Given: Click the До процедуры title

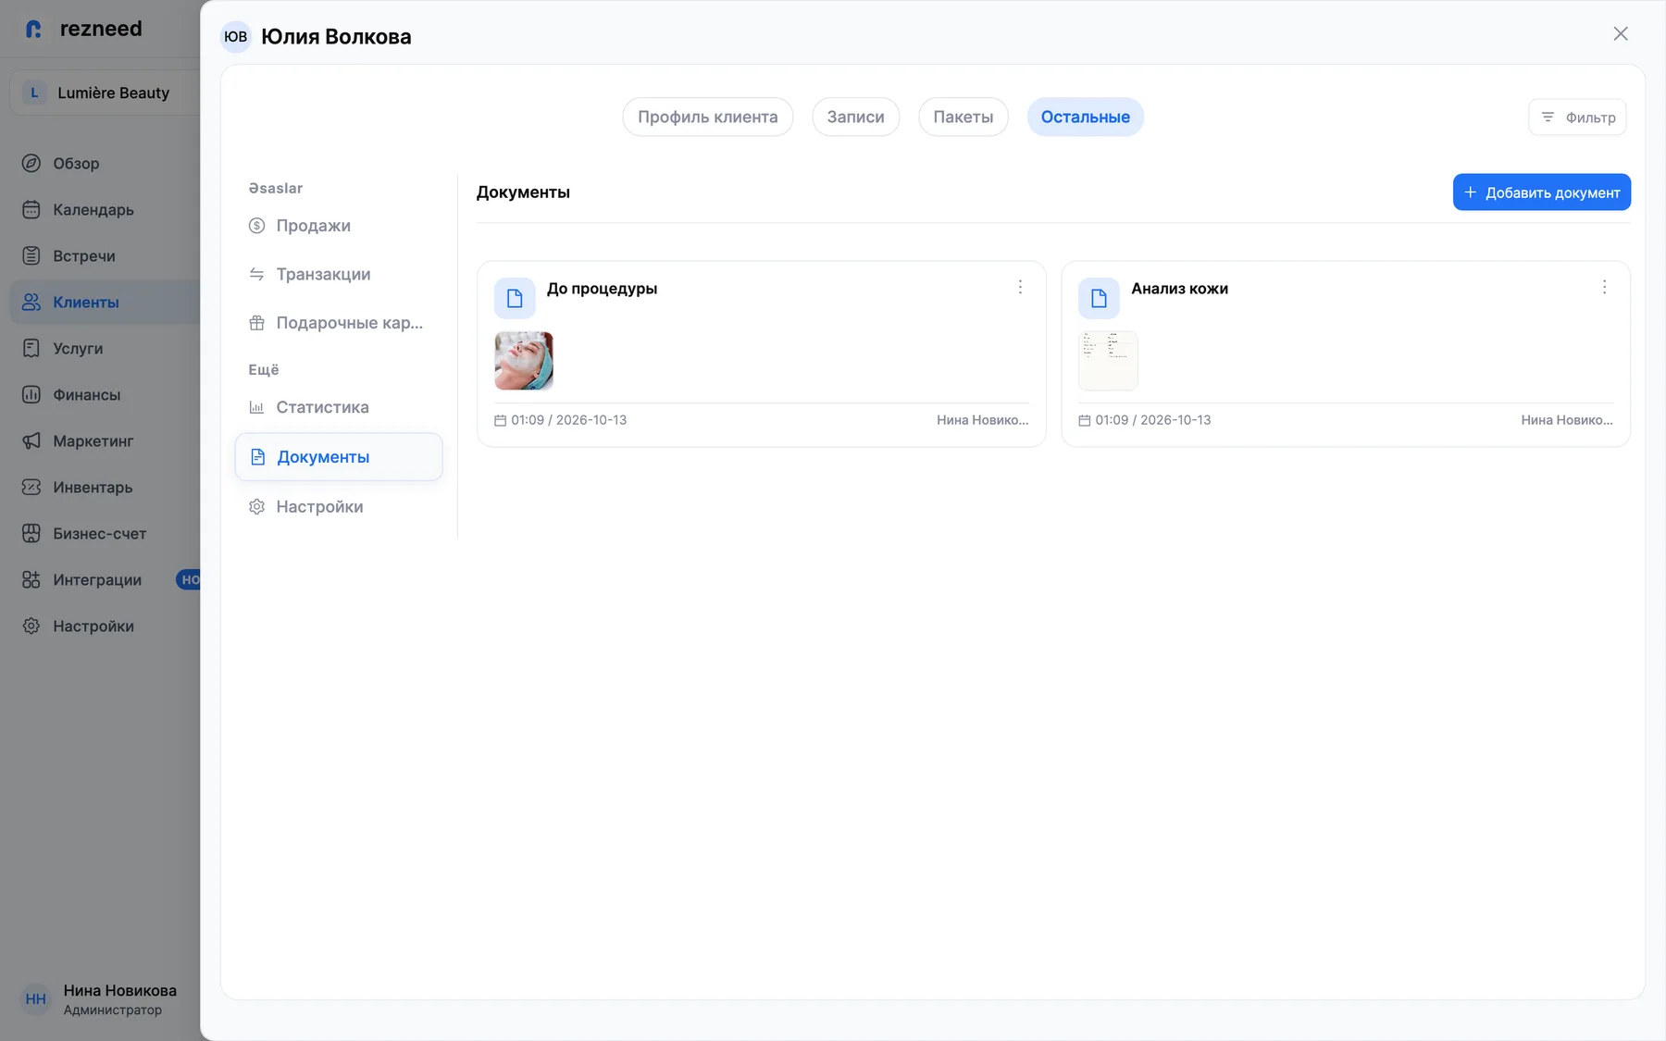Looking at the screenshot, I should 602,289.
